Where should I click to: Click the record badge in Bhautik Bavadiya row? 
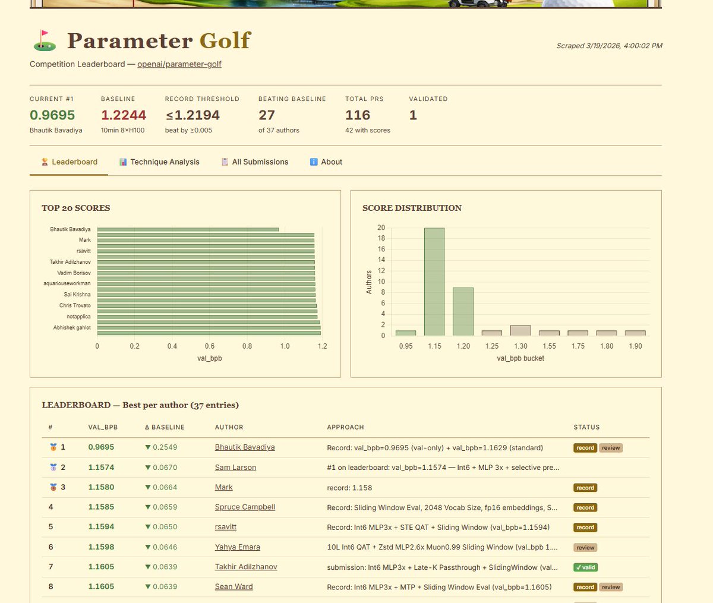click(585, 448)
